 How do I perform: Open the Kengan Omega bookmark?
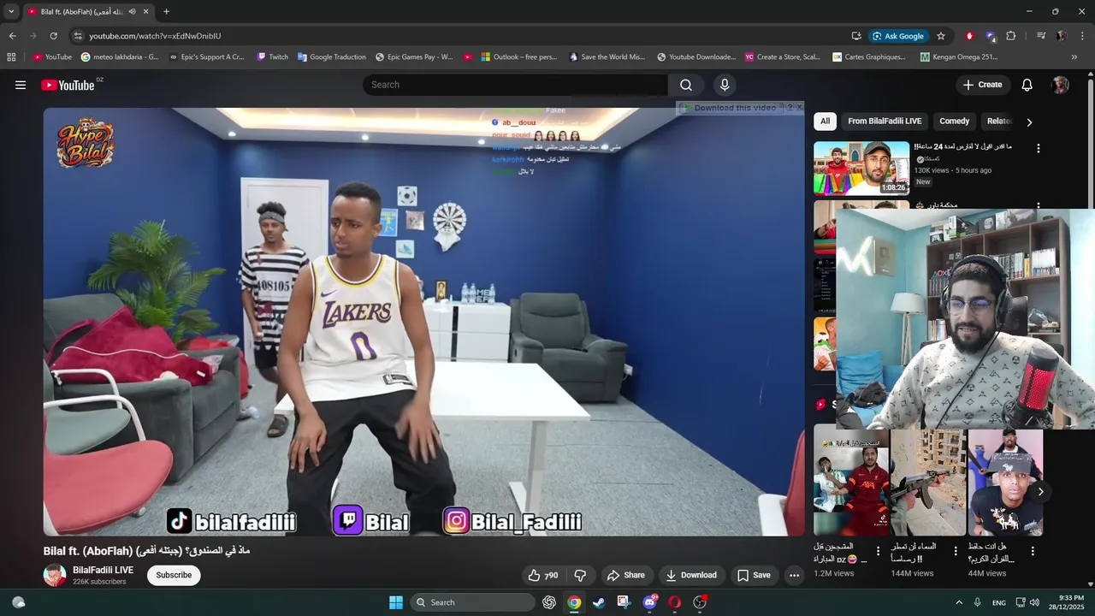[x=960, y=57]
